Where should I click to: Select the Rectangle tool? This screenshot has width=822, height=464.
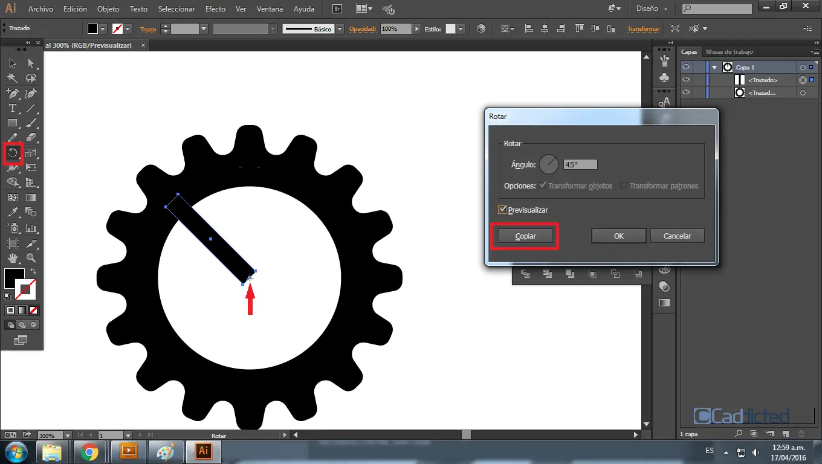pos(13,123)
